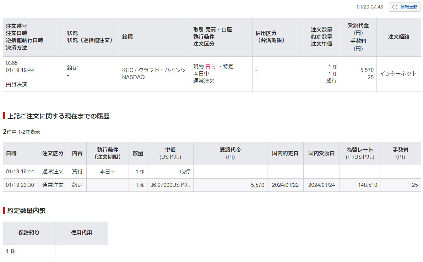Select the 148.510 exchange rate value
This screenshot has width=423, height=262.
(x=368, y=185)
